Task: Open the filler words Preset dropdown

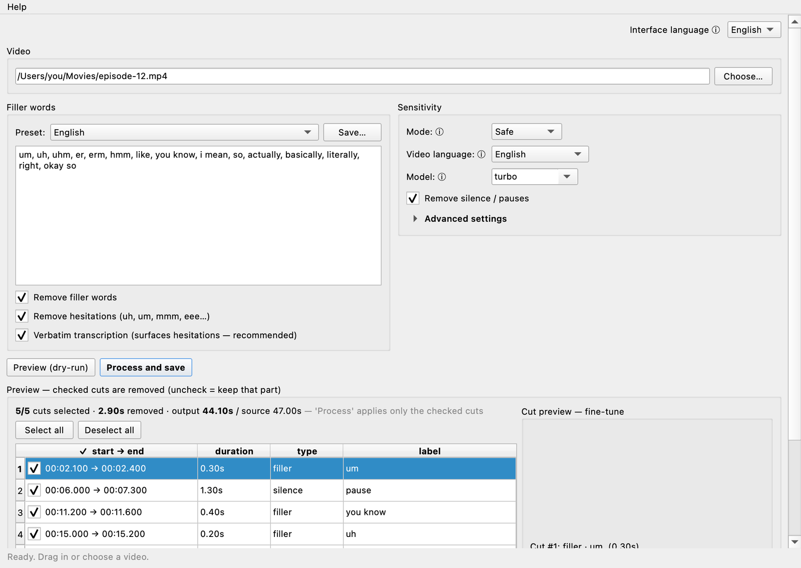Action: 184,132
